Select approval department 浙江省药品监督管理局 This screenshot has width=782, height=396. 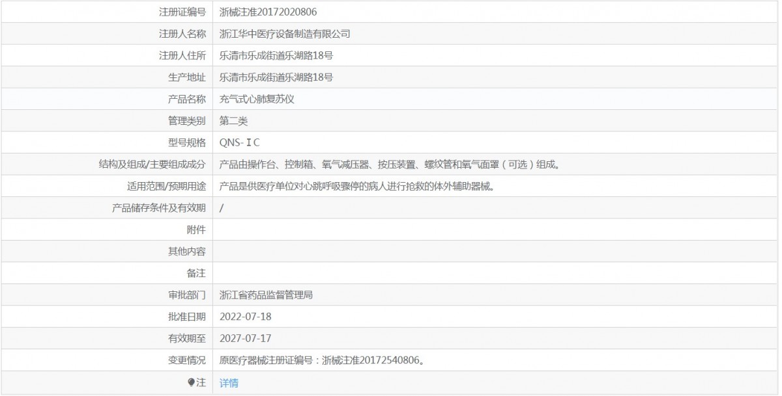pyautogui.click(x=266, y=295)
